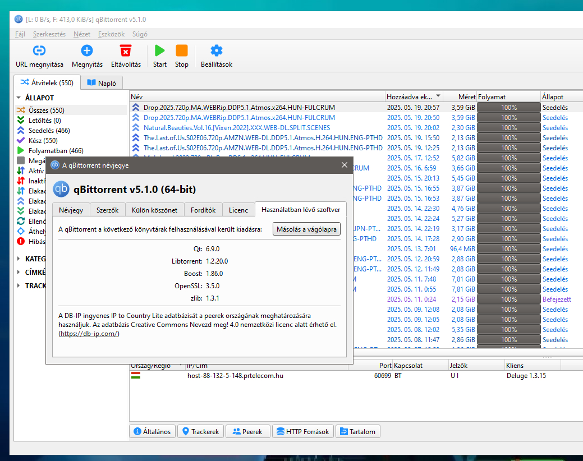This screenshot has height=461, width=583.
Task: Open the Szerkesztés menu
Action: pos(49,34)
